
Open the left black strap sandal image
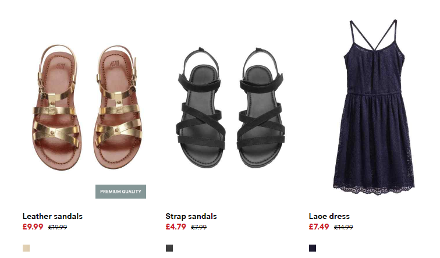click(x=200, y=108)
